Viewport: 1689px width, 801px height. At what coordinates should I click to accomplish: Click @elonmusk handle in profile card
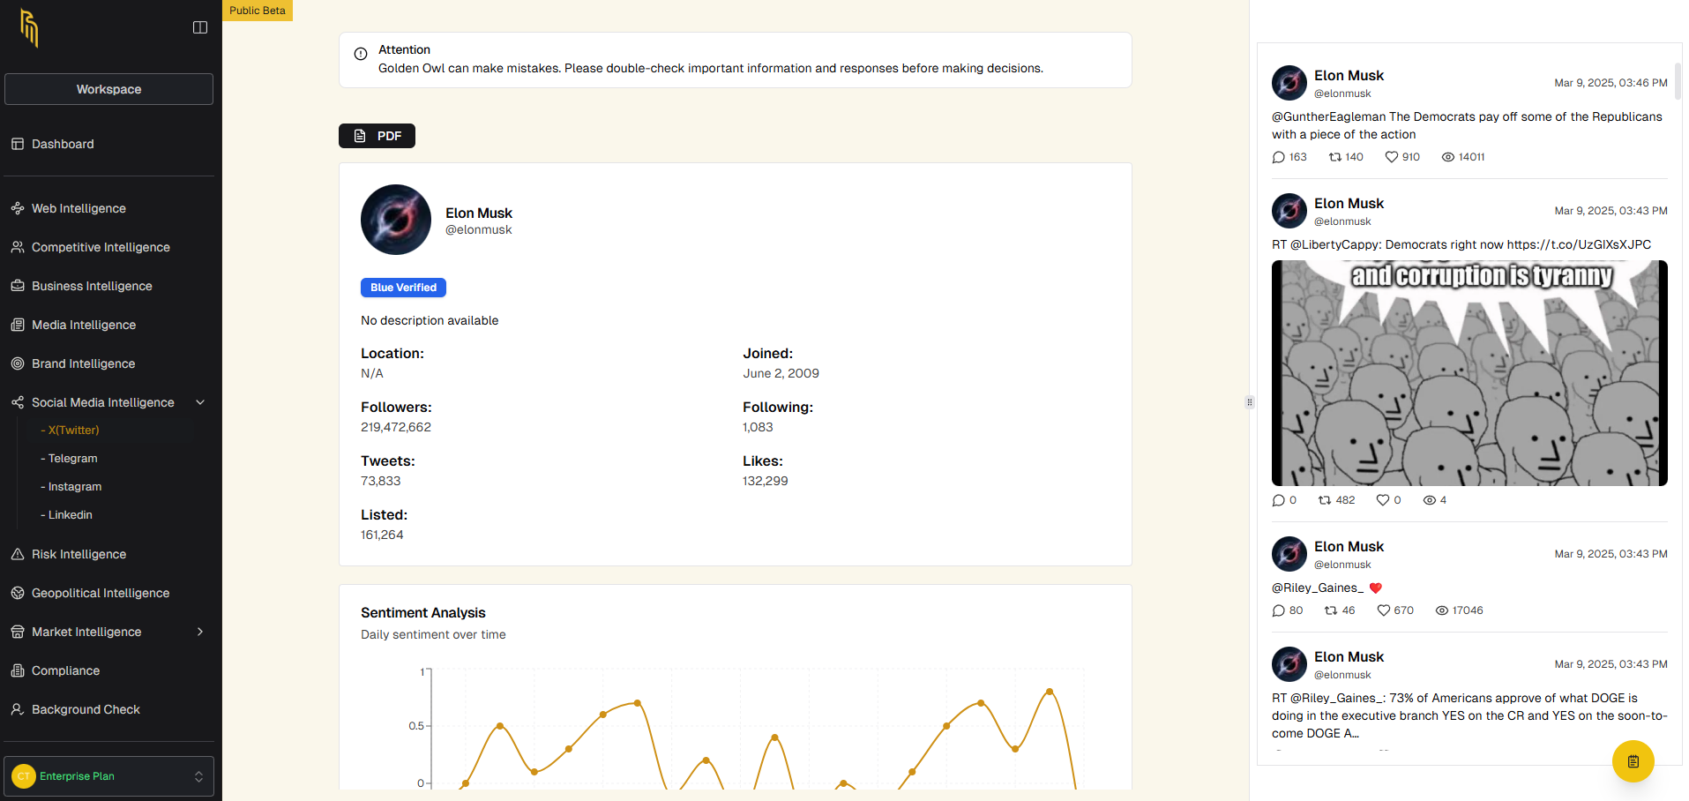click(478, 229)
